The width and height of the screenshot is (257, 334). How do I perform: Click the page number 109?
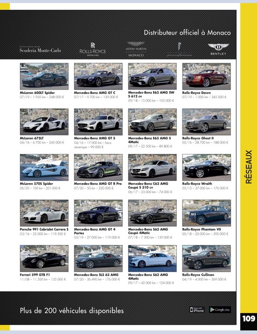pyautogui.click(x=249, y=319)
